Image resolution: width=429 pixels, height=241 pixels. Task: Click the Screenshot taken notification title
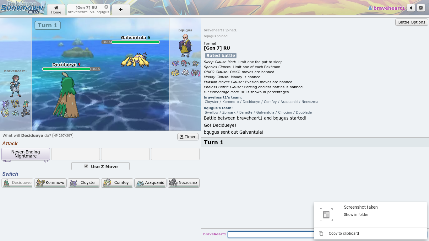point(361,207)
